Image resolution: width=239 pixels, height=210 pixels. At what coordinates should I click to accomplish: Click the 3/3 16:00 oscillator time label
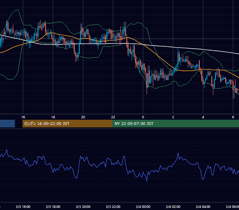click(x=23, y=206)
